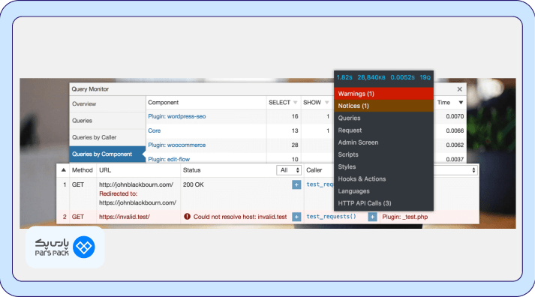Filter by Plugin: woocommerce link
This screenshot has width=535, height=297.
[177, 145]
